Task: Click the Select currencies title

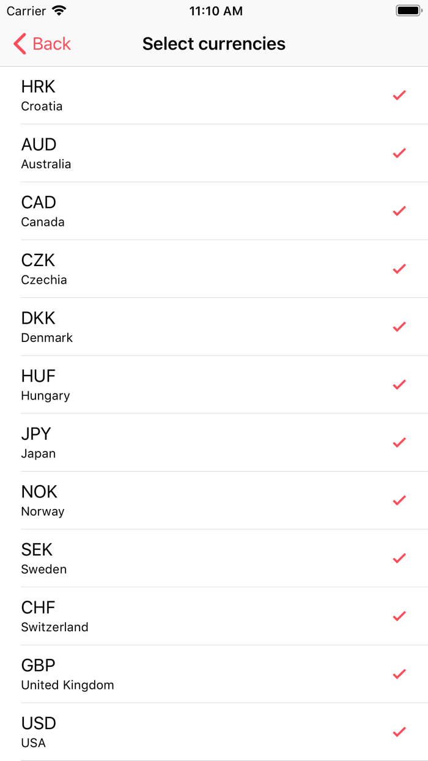Action: 213,43
